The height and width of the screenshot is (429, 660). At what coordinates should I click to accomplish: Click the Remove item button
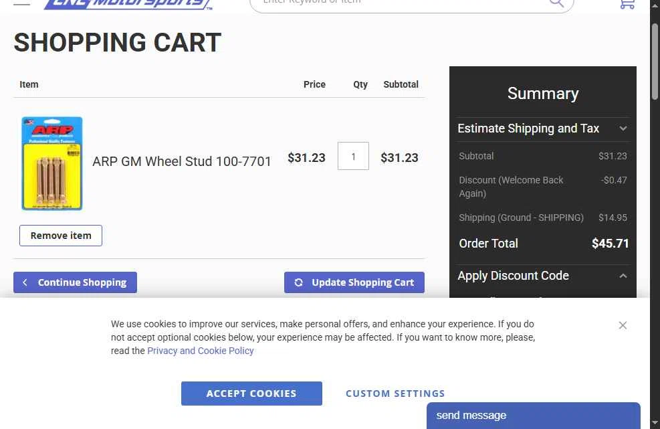tap(61, 236)
